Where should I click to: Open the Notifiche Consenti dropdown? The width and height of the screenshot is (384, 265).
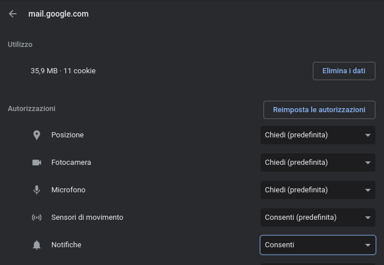(x=318, y=245)
